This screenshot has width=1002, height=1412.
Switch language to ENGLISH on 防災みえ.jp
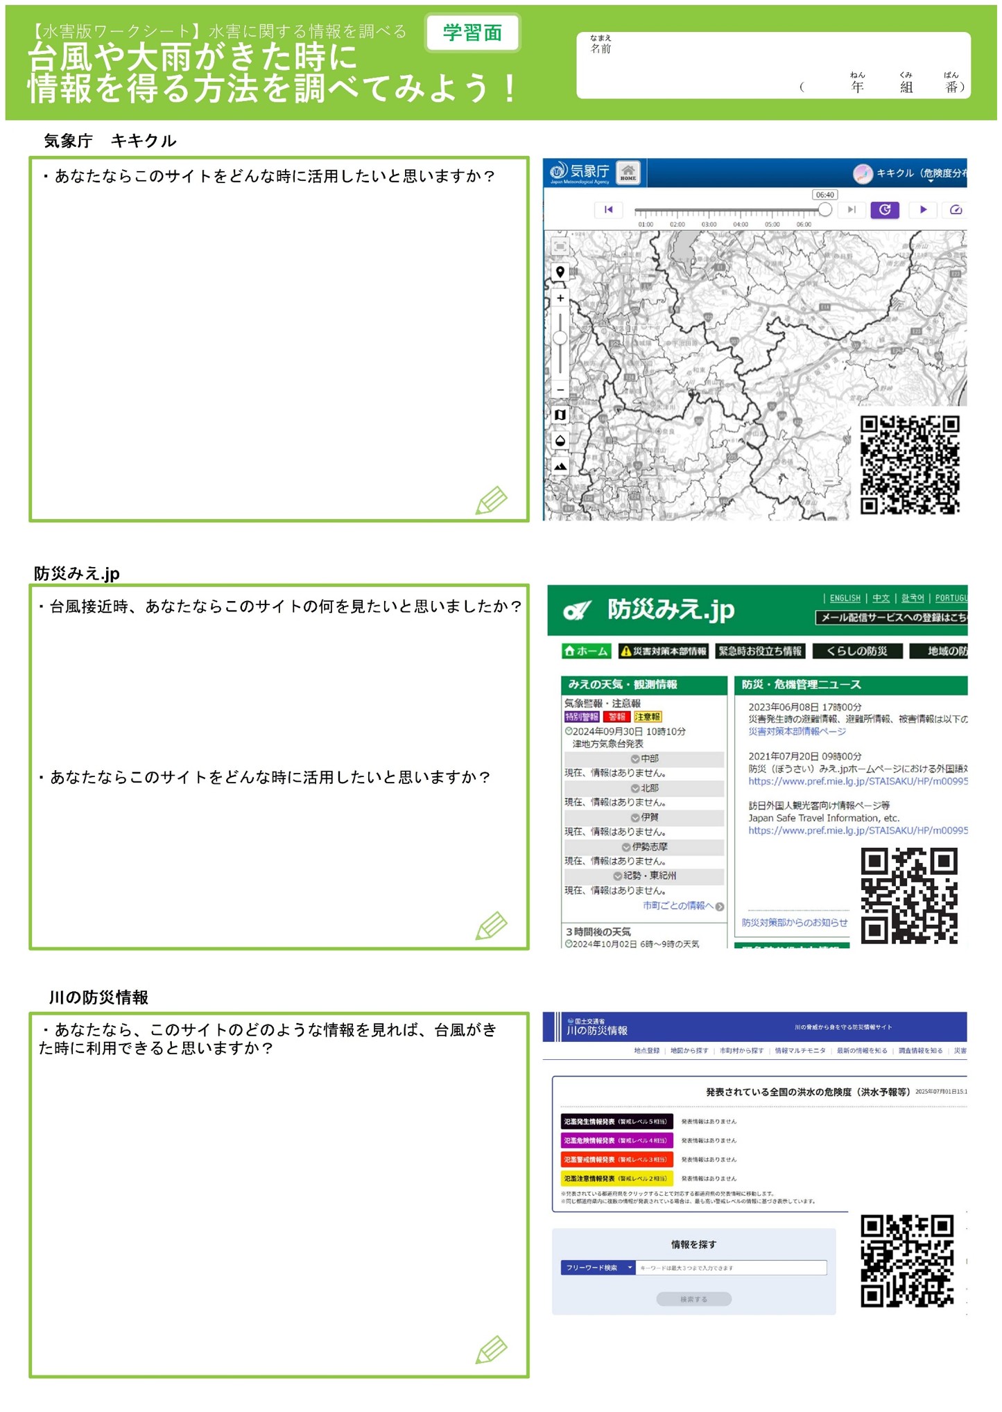click(845, 598)
